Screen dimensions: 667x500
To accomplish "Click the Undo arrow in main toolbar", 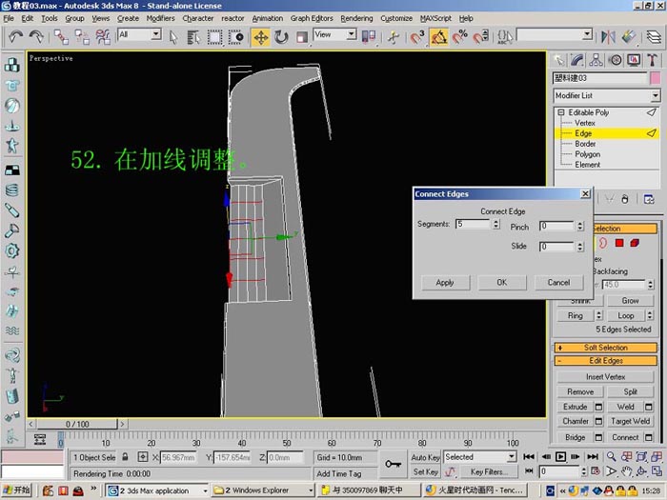I will [15, 37].
